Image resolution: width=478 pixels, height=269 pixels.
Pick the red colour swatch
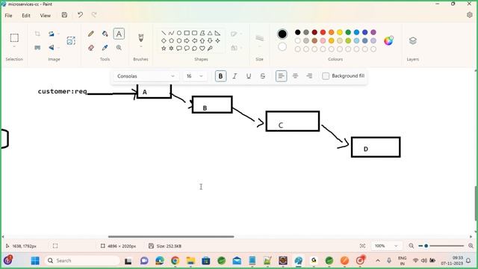(x=323, y=32)
